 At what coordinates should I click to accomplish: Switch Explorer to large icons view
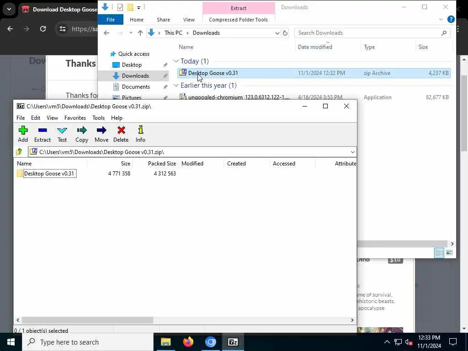tap(449, 253)
